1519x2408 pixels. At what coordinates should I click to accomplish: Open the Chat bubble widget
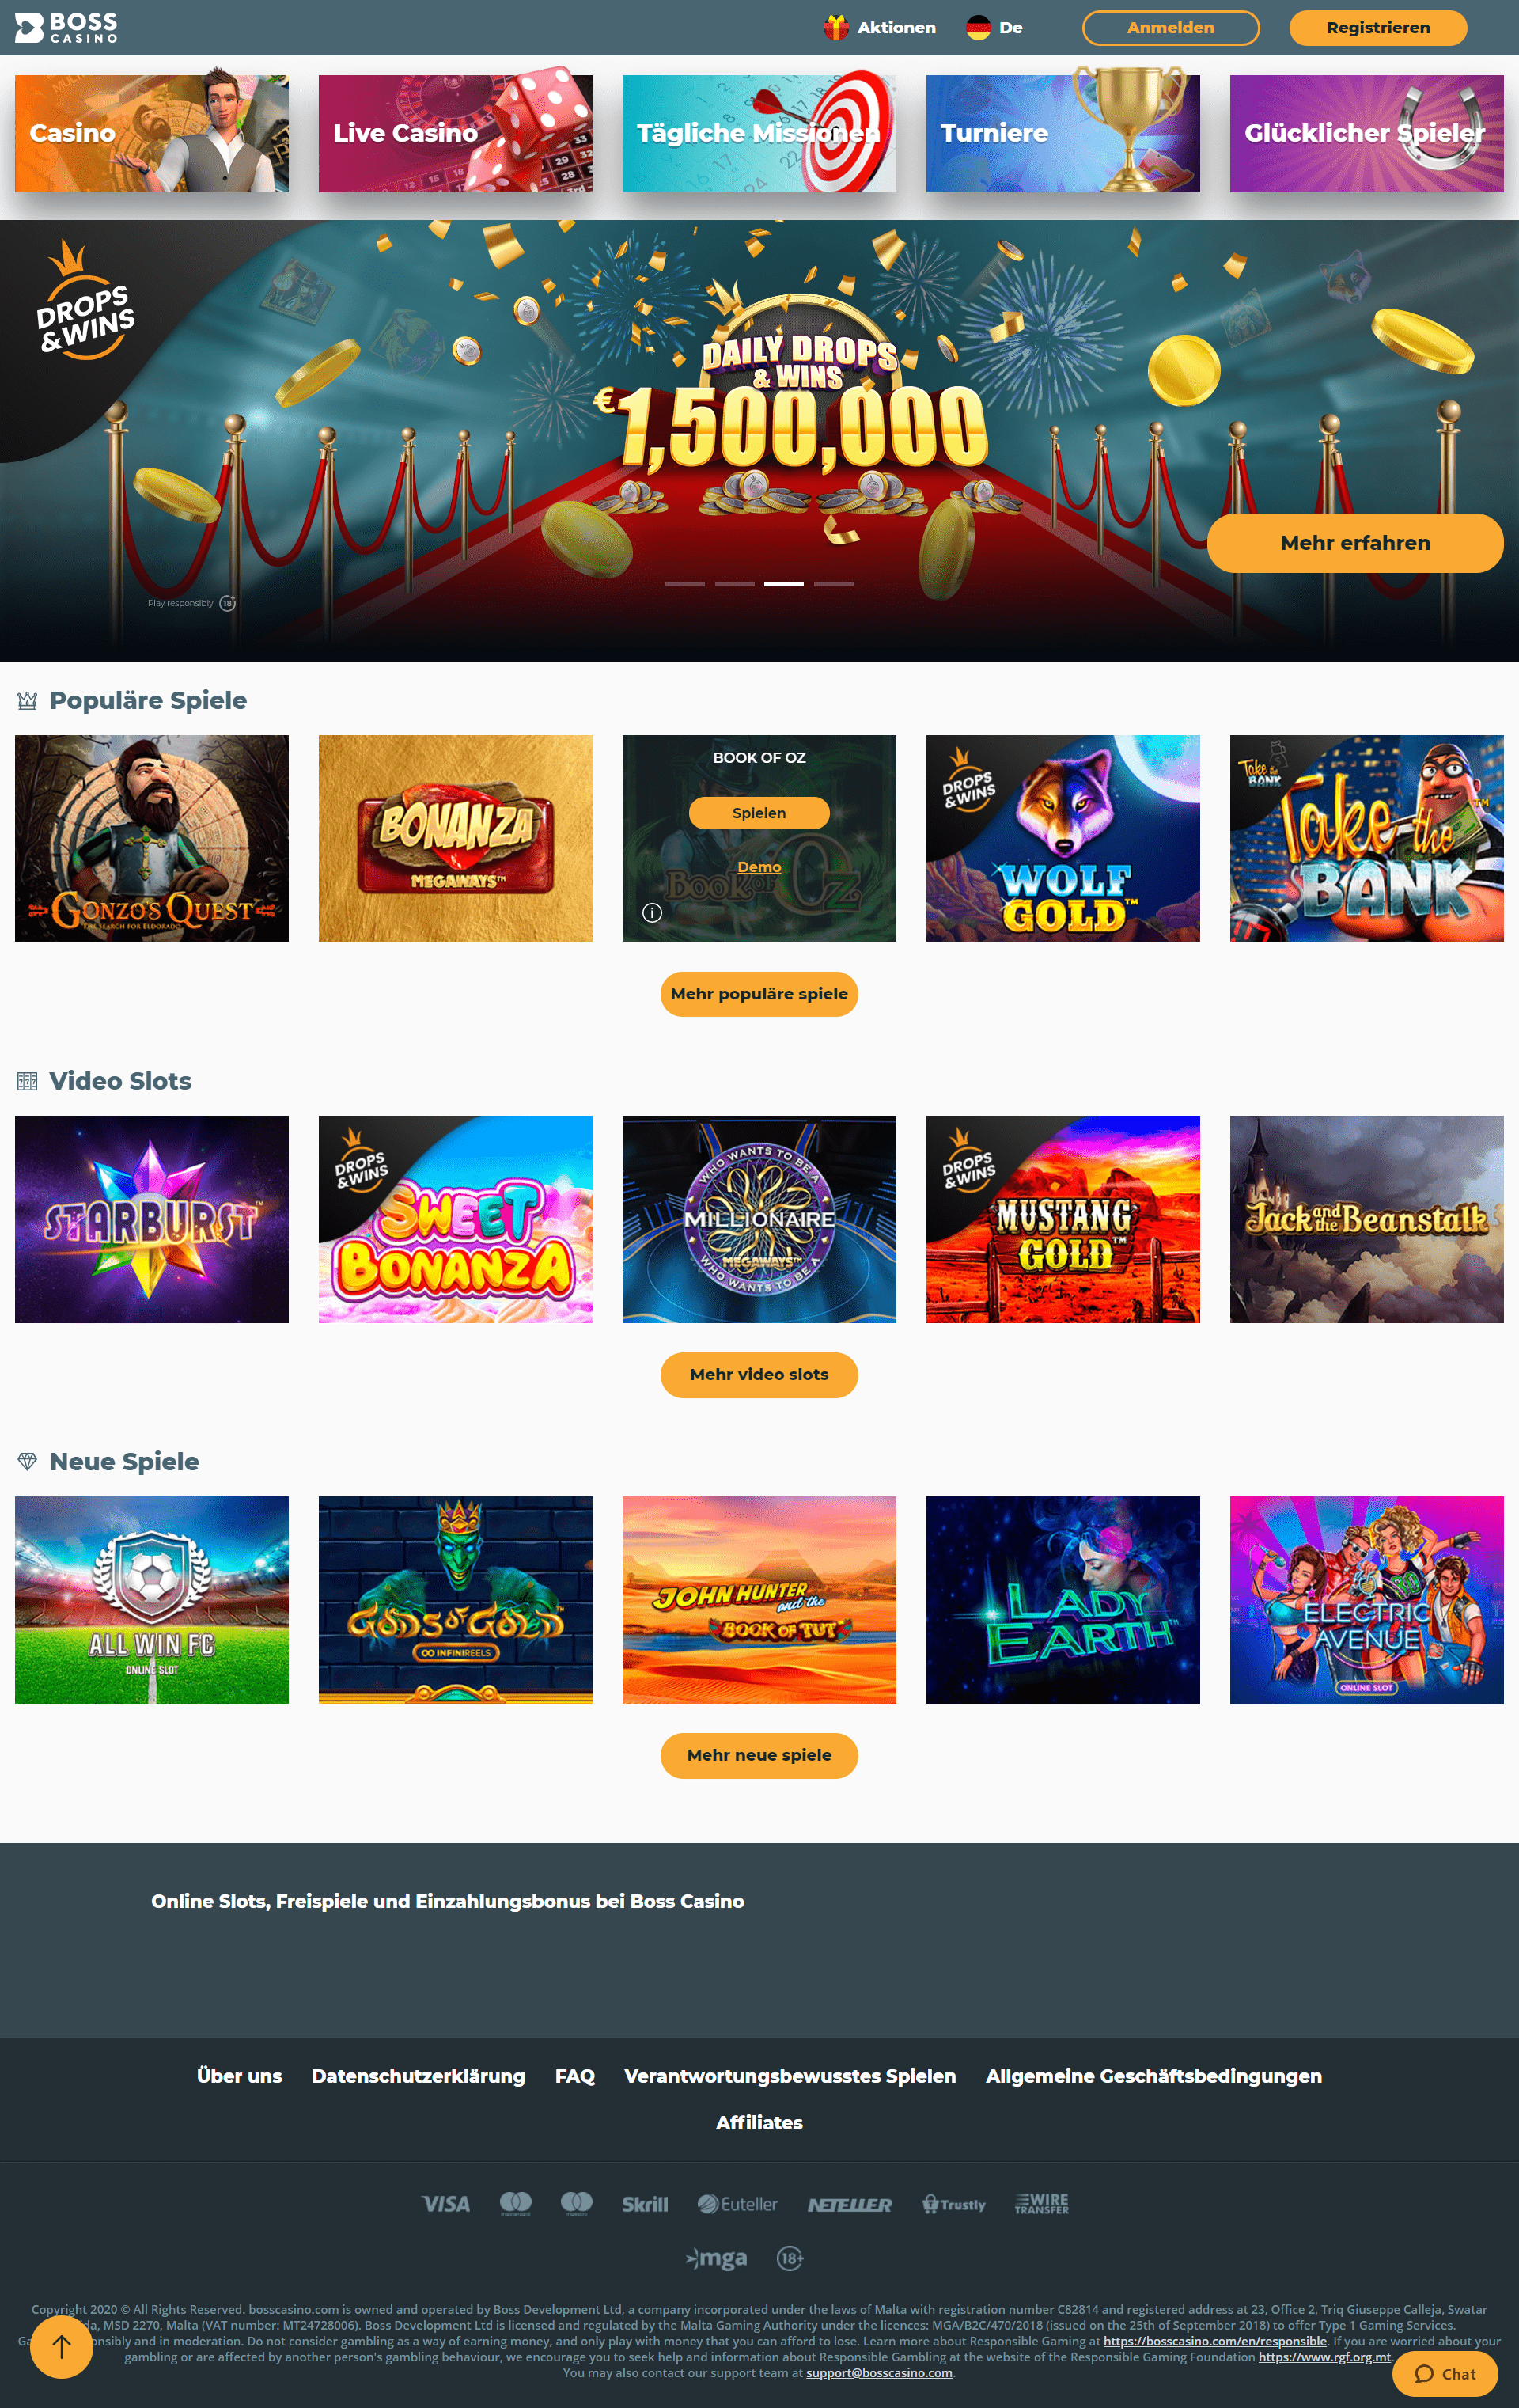pyautogui.click(x=1445, y=2373)
